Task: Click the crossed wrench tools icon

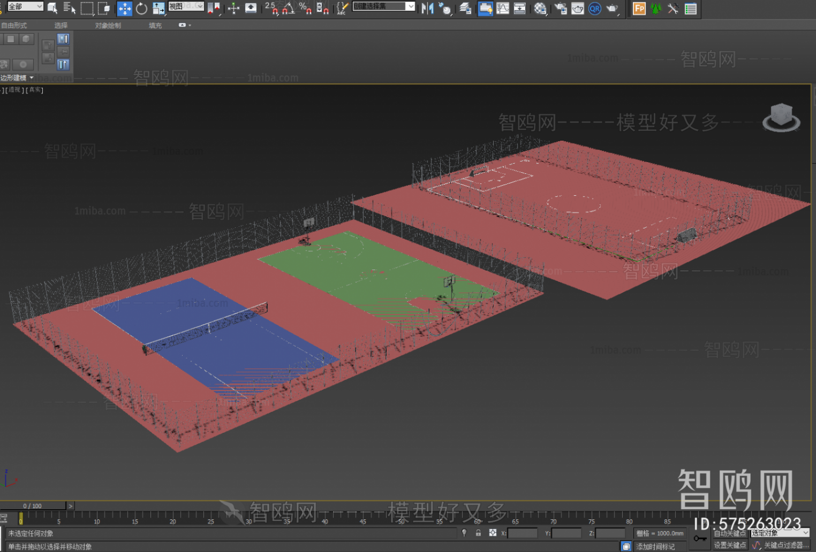Action: pyautogui.click(x=673, y=8)
